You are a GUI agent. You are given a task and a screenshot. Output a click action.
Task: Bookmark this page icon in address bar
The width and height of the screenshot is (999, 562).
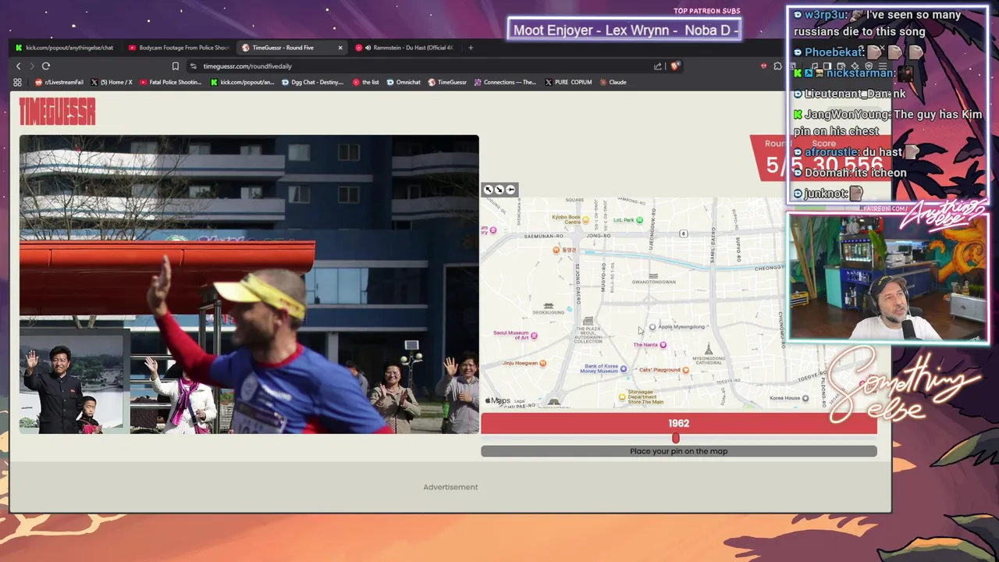point(176,66)
